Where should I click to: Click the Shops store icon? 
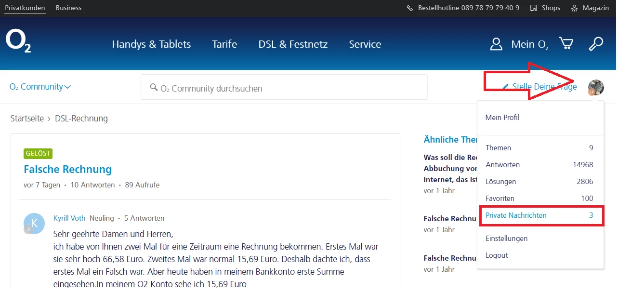coord(534,8)
